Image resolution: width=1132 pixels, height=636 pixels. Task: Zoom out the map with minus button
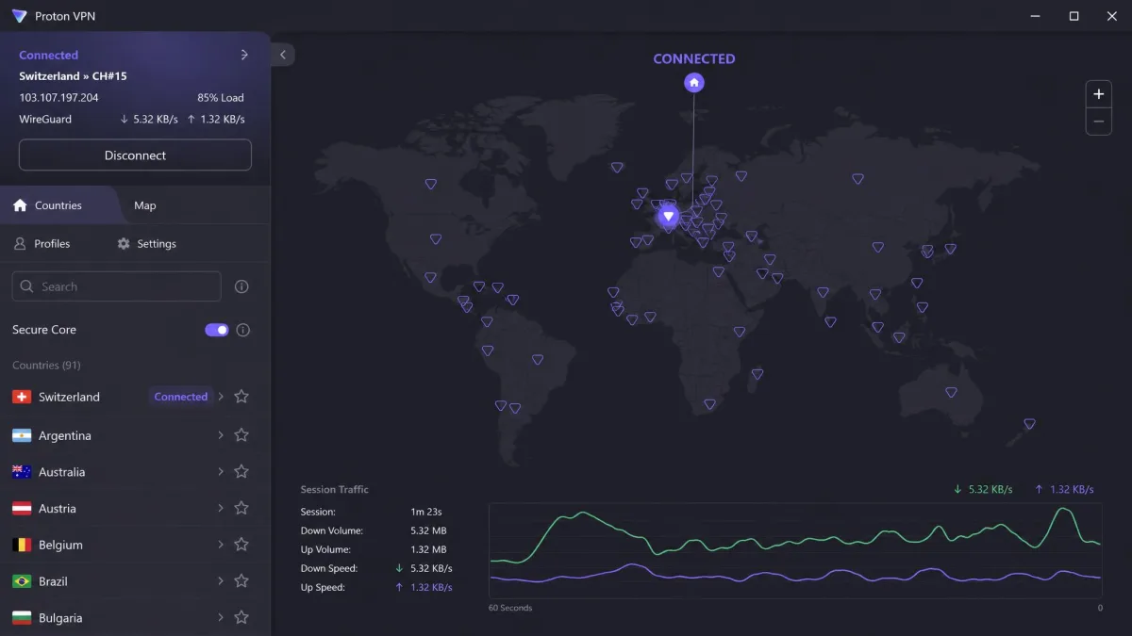coord(1098,122)
